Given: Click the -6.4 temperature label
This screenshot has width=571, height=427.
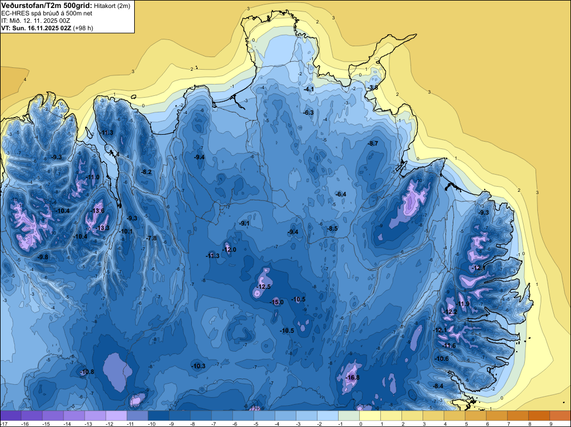Looking at the screenshot, I should [341, 195].
